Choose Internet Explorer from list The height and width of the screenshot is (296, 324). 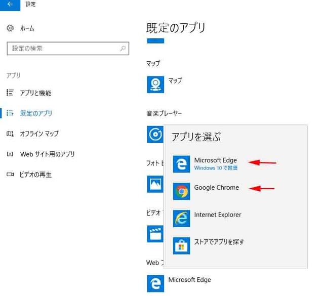218,215
